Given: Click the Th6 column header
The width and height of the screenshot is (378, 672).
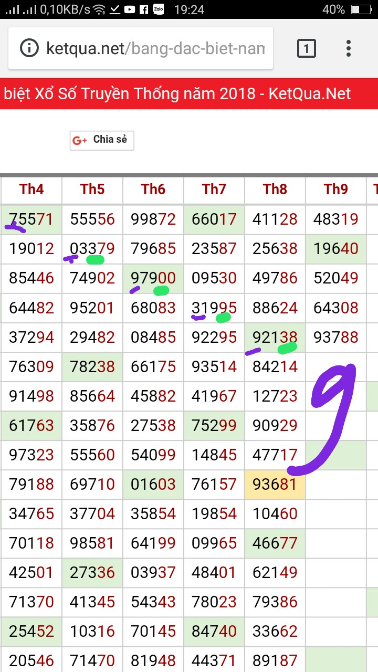Looking at the screenshot, I should tap(153, 190).
